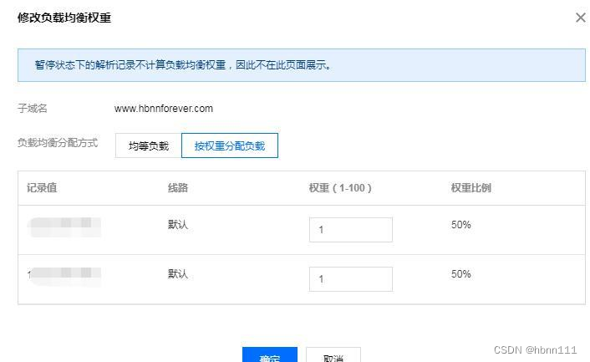
Task: Cancel with the 取消 button
Action: point(333,354)
